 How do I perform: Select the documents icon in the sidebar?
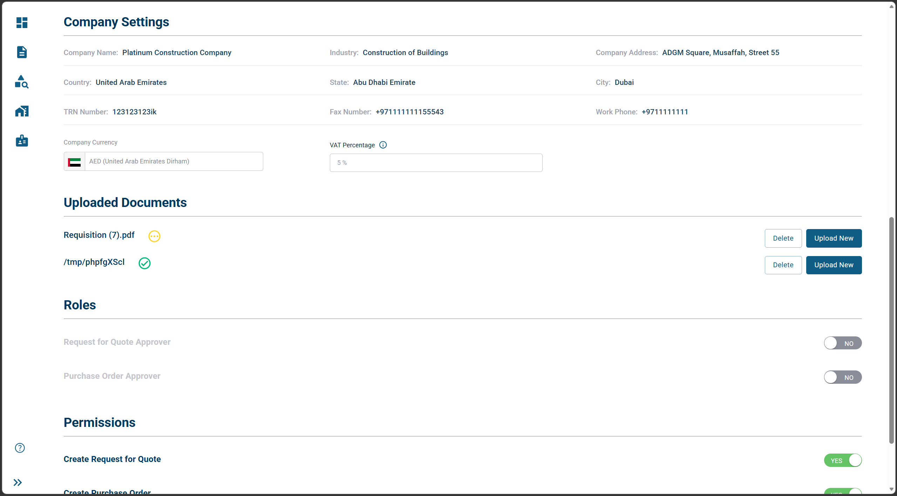point(22,52)
